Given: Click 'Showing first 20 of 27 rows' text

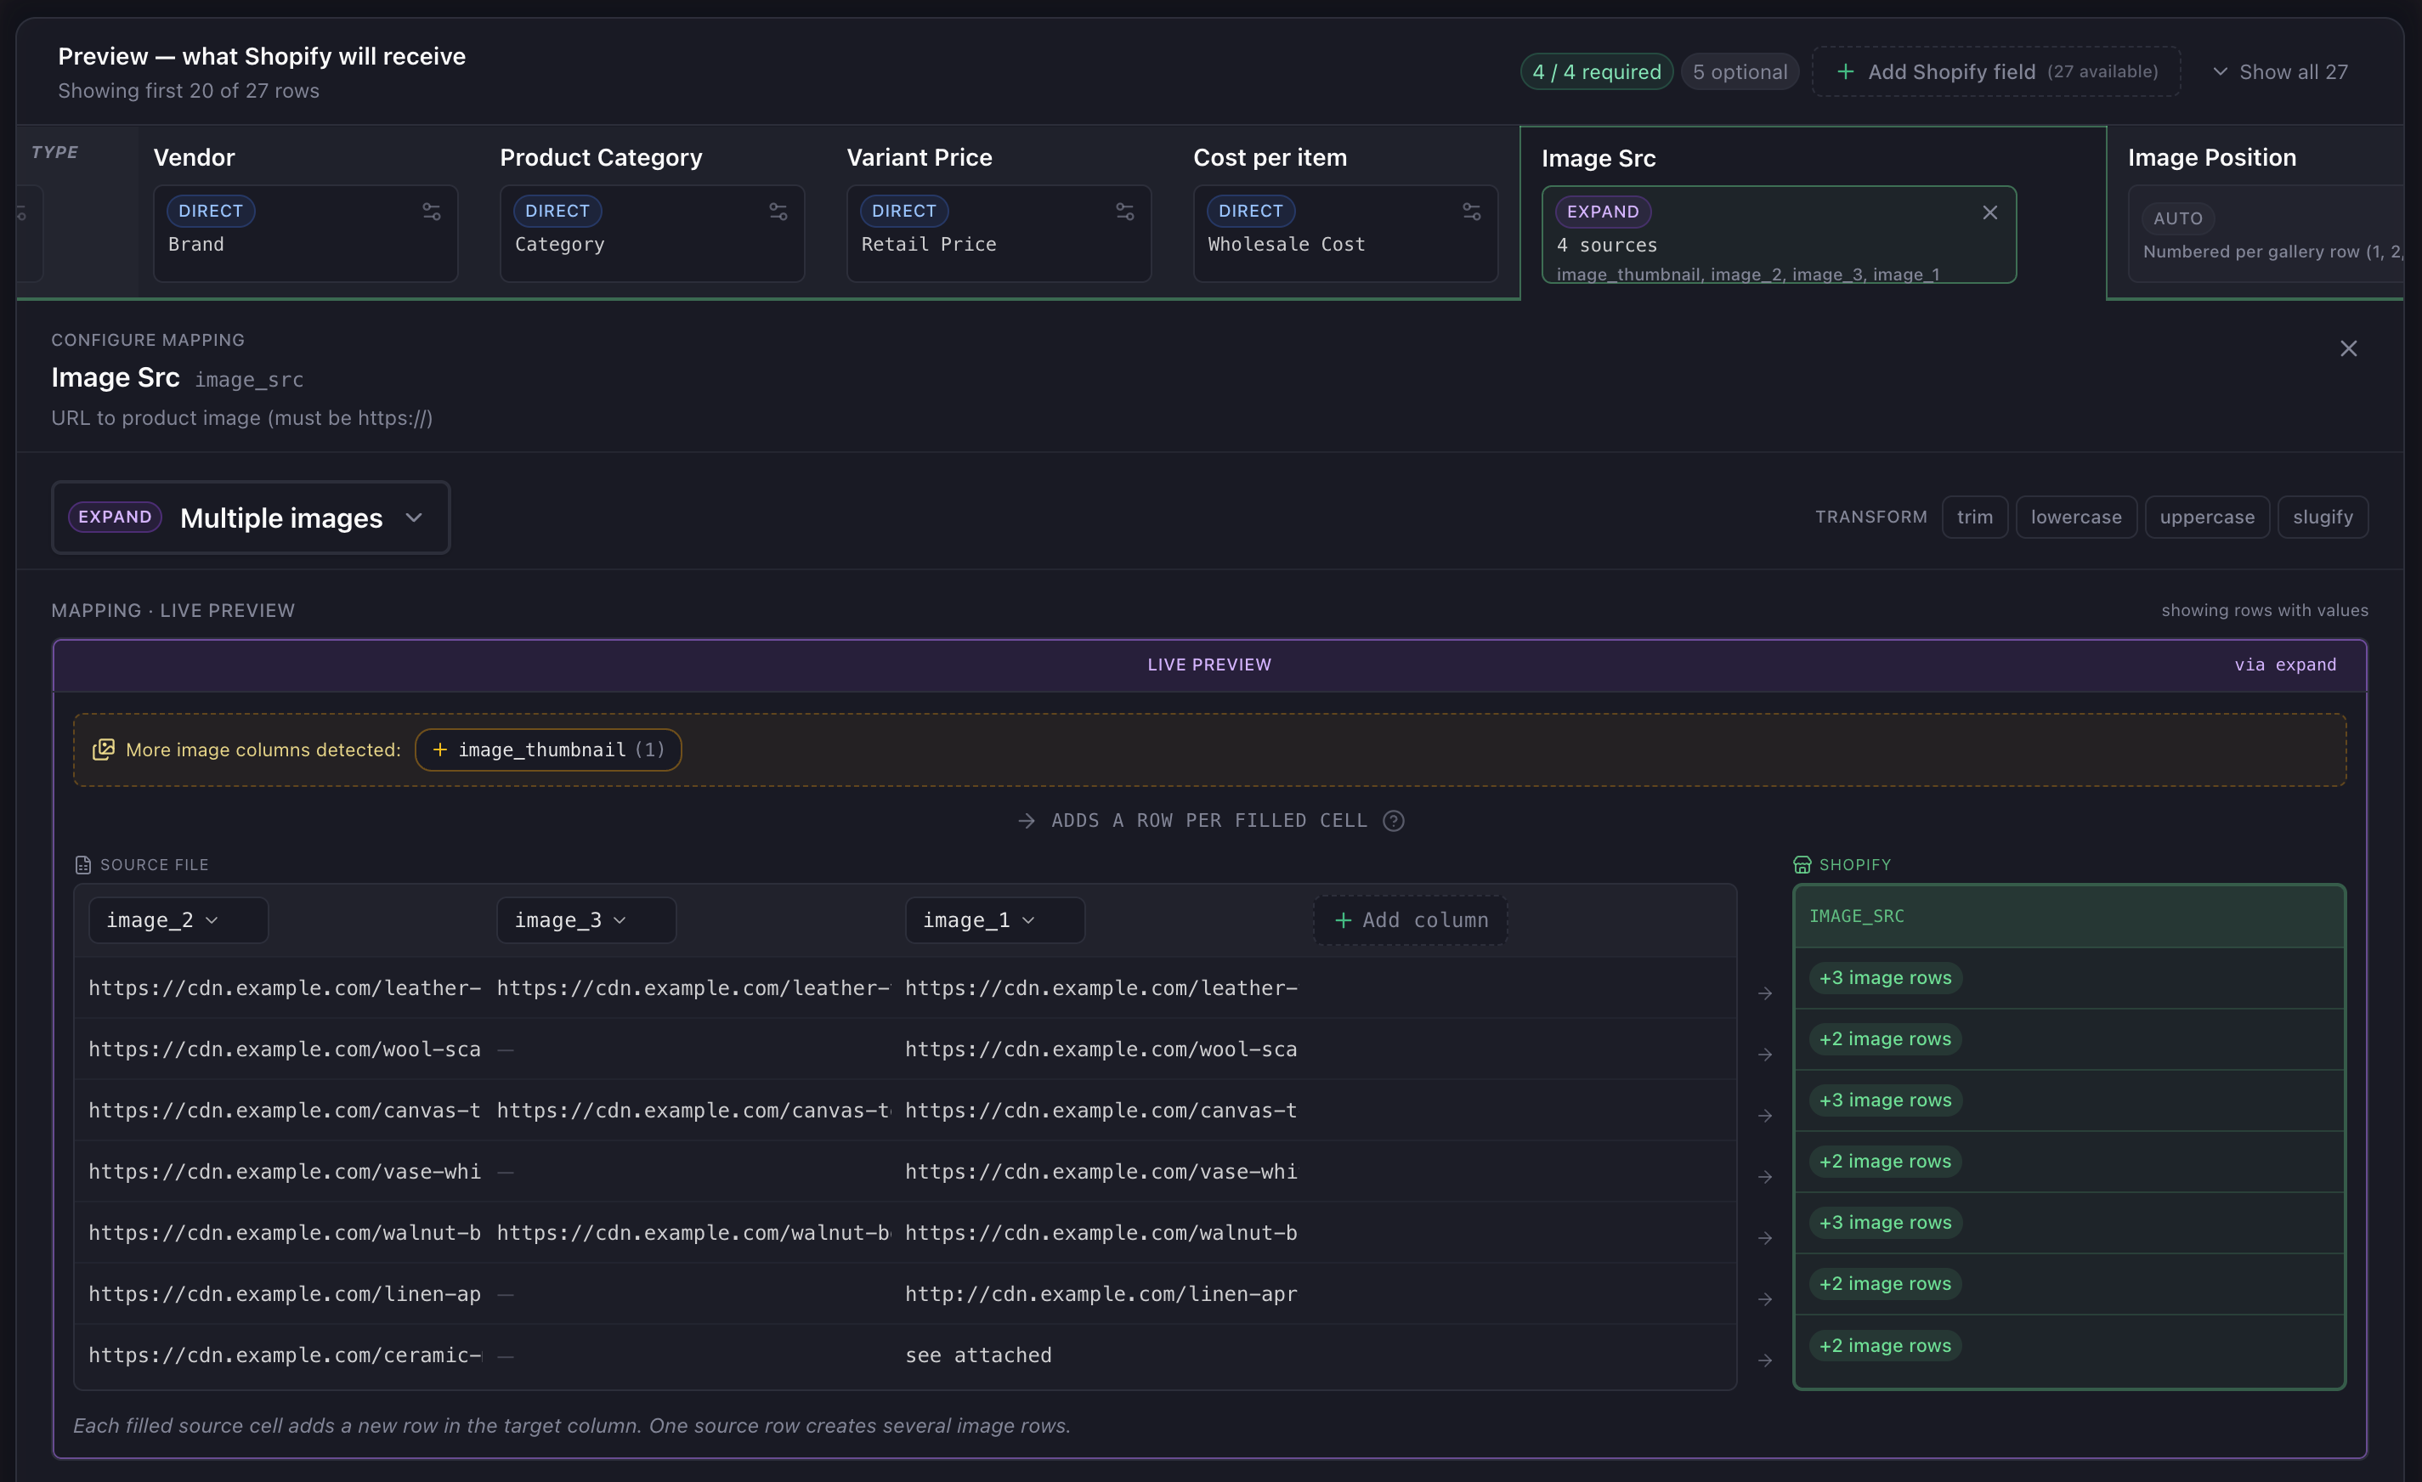Looking at the screenshot, I should click(x=189, y=90).
